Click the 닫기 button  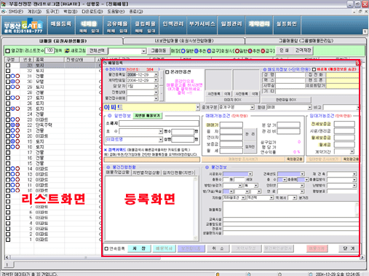click(349, 248)
